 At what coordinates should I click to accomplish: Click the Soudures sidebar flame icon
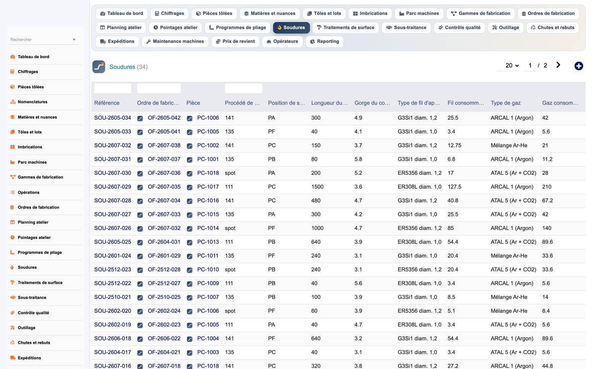(12, 267)
